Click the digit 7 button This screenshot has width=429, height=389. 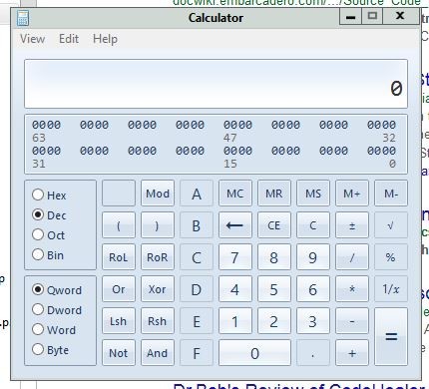235,257
